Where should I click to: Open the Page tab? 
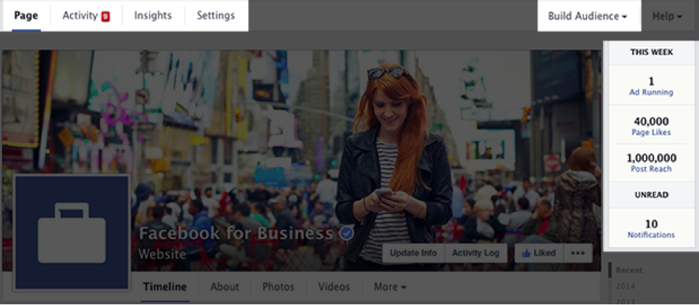(x=27, y=16)
